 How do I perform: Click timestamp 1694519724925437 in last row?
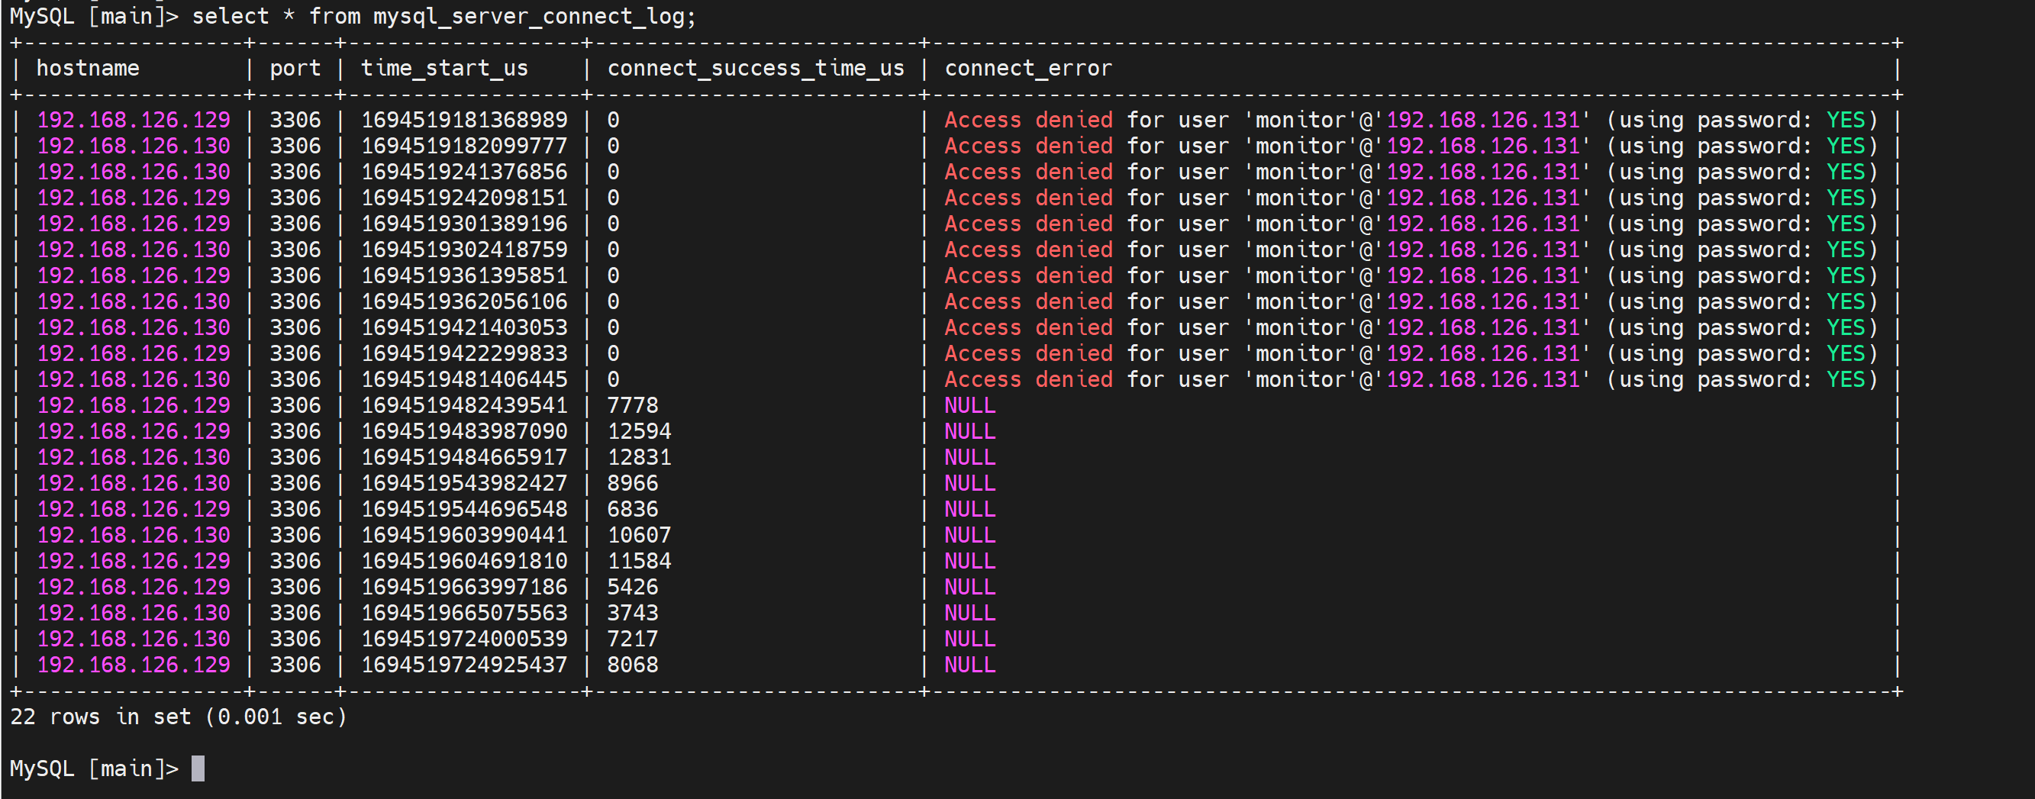pos(464,665)
